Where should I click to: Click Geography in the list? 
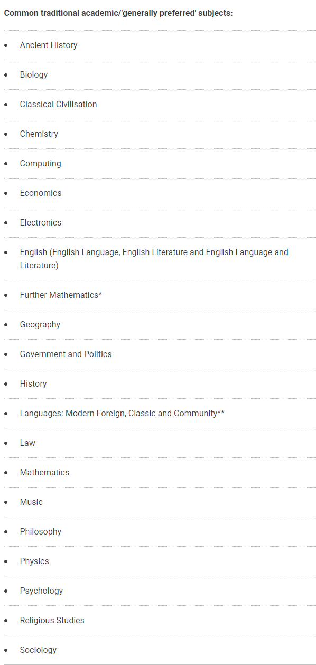click(40, 325)
